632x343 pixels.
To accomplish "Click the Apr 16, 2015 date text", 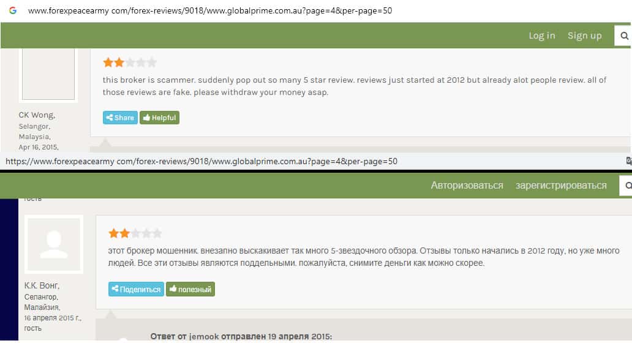I will click(39, 147).
